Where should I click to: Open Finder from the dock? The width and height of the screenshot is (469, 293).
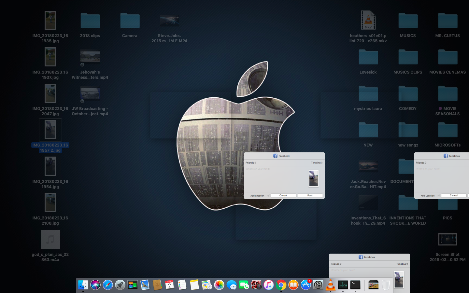pos(83,285)
